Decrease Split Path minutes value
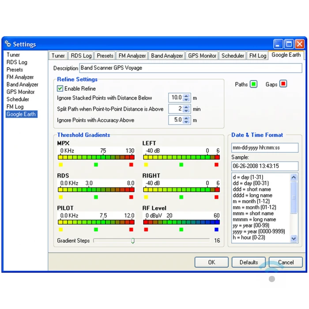Viewport: 309px width, 309px height. pyautogui.click(x=186, y=110)
